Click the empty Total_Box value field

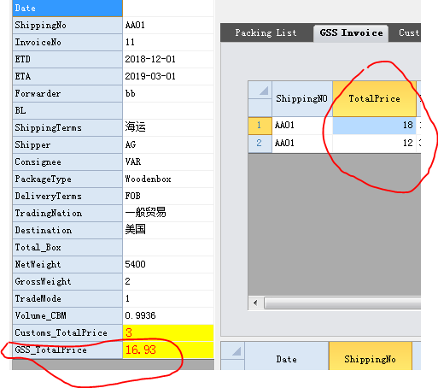pos(168,247)
